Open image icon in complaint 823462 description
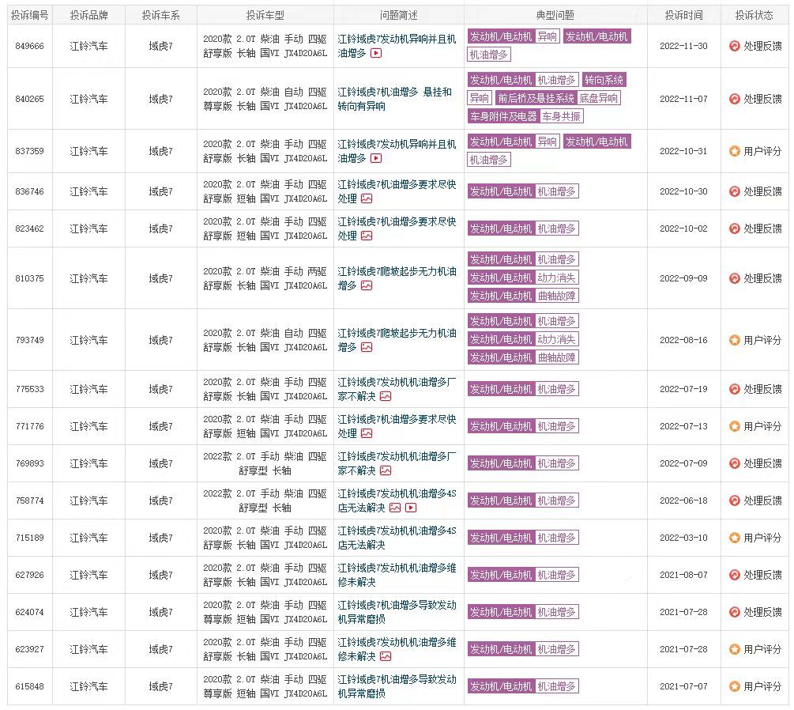 367,236
